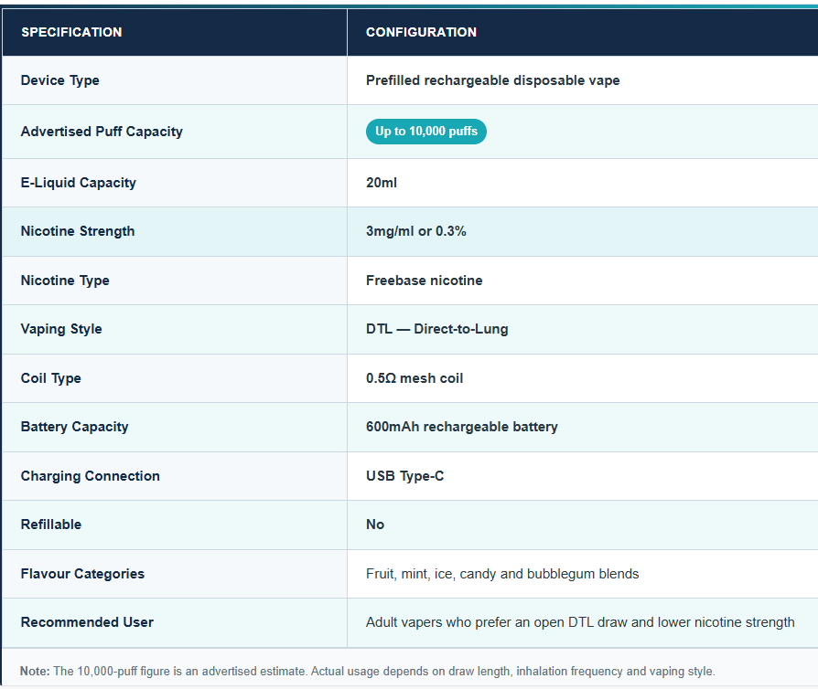The height and width of the screenshot is (689, 818).
Task: Select the Vaping Style label
Action: pyautogui.click(x=61, y=329)
